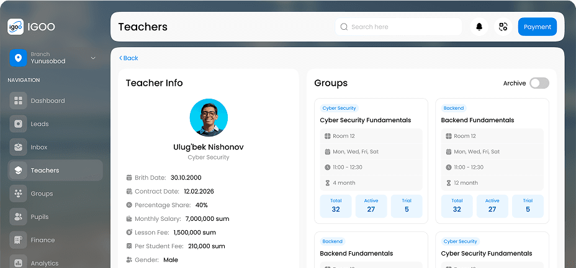The height and width of the screenshot is (268, 576).
Task: Click the clock icon in Backend Fundamentals top card
Action: pyautogui.click(x=449, y=167)
